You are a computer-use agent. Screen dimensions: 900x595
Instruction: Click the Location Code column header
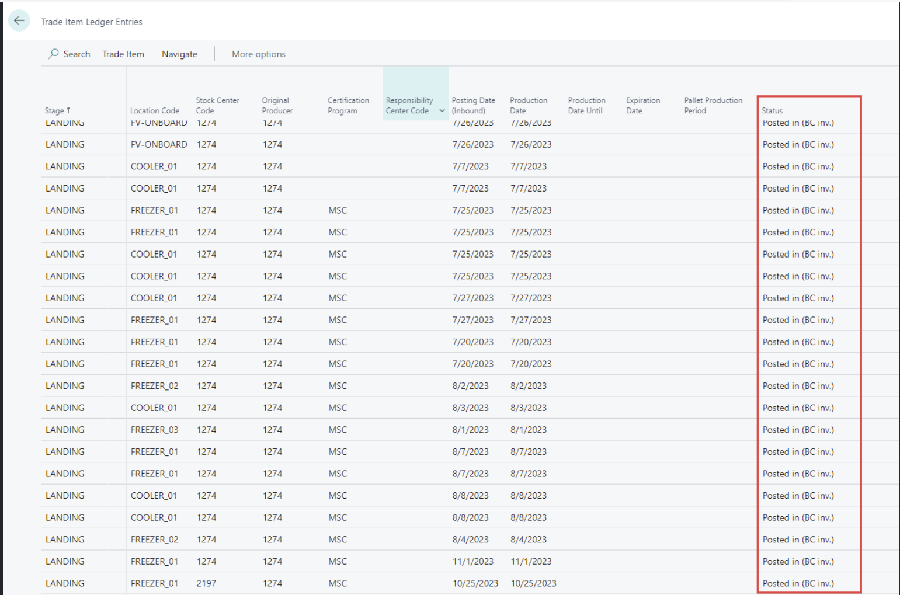pyautogui.click(x=154, y=110)
